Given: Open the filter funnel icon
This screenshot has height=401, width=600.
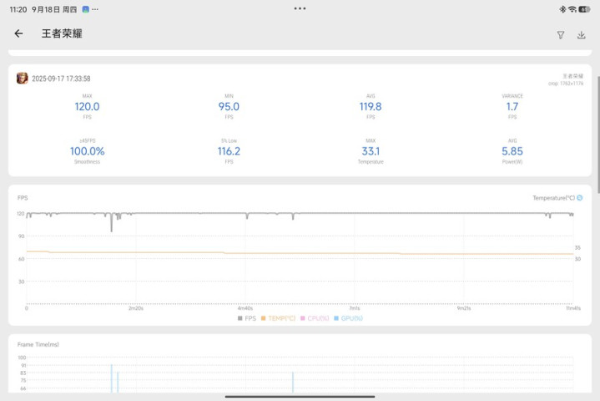Looking at the screenshot, I should (x=561, y=35).
